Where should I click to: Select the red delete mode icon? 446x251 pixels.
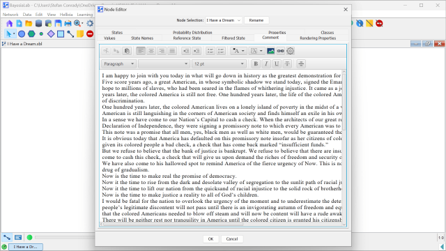tap(90, 34)
